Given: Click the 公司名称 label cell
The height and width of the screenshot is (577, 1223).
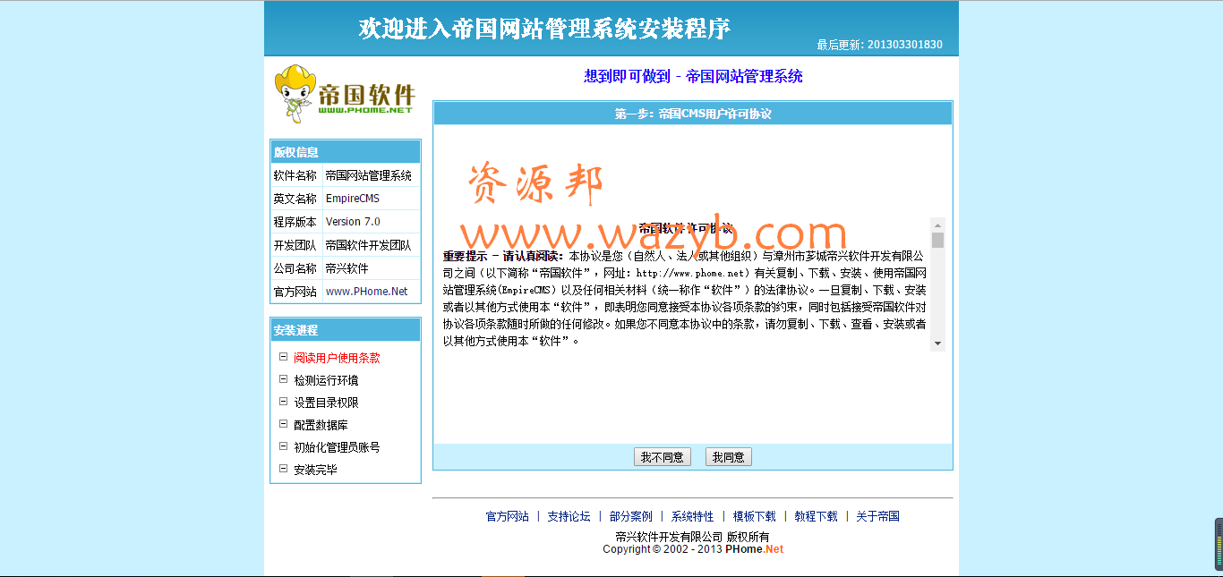Looking at the screenshot, I should (x=295, y=268).
